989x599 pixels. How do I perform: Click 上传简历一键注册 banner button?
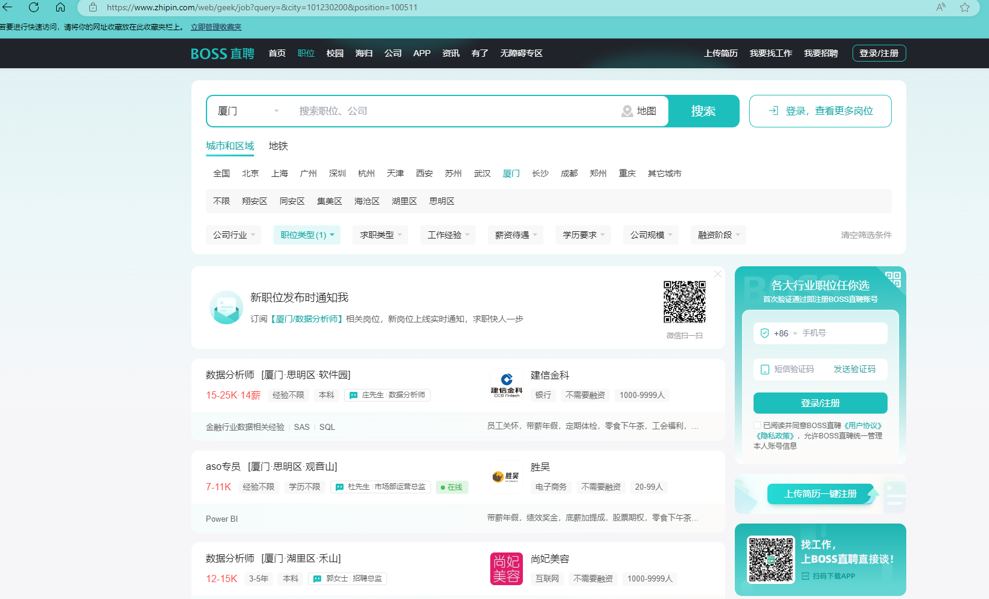coord(821,494)
